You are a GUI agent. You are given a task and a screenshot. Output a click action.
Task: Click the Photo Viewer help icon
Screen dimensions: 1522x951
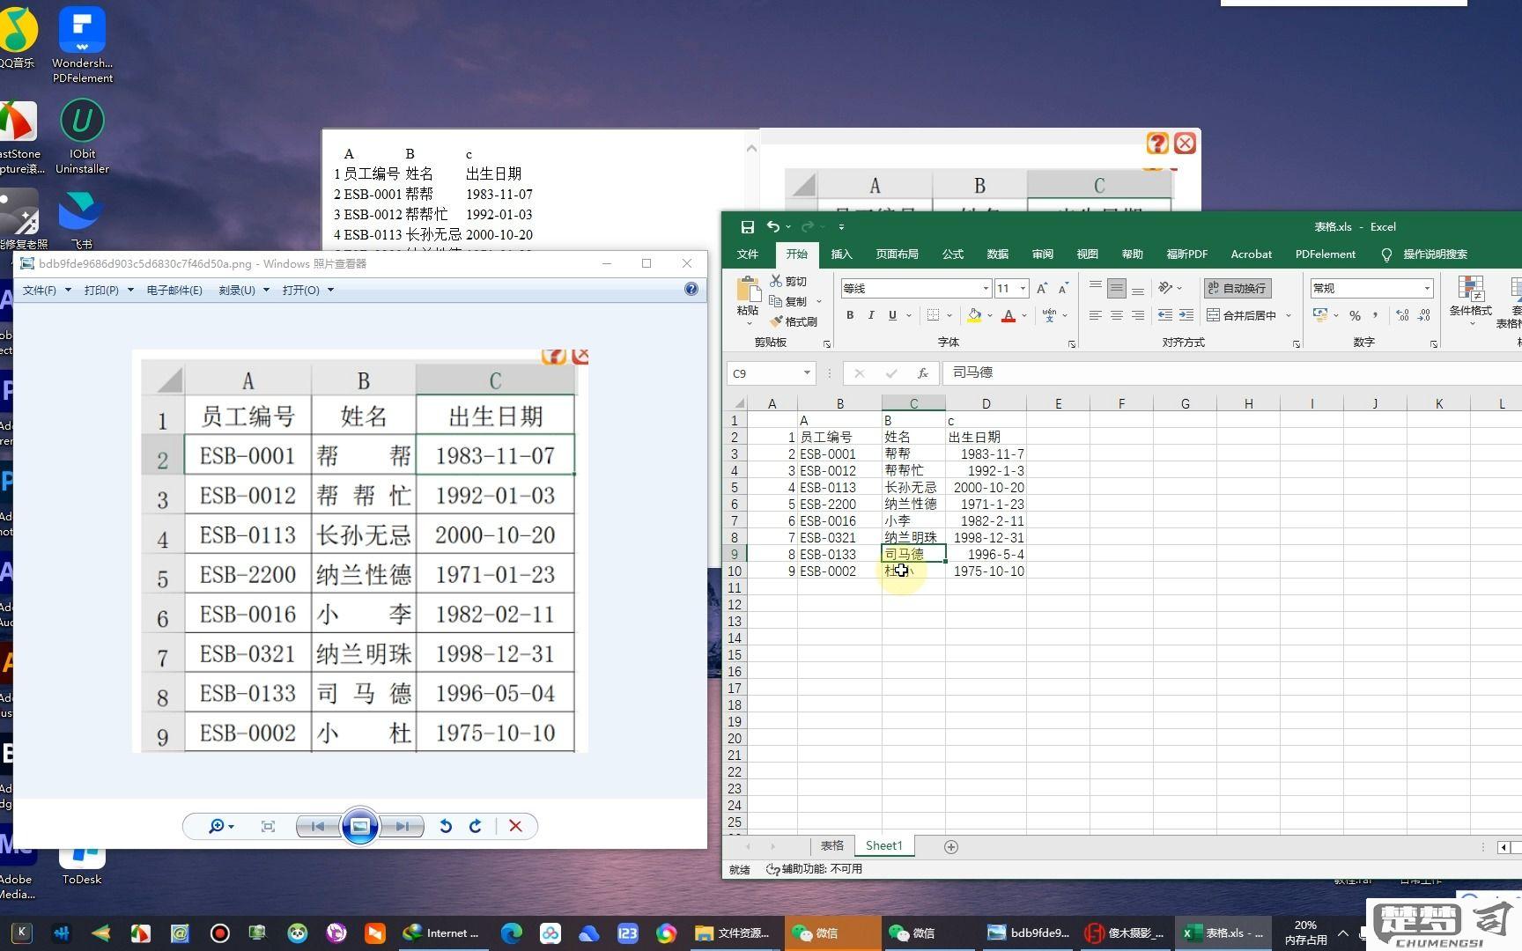point(691,289)
